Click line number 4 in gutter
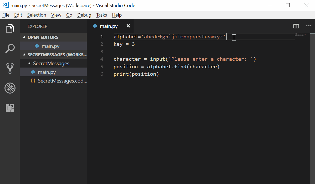Viewport: 315px width, 184px height. pos(102,59)
